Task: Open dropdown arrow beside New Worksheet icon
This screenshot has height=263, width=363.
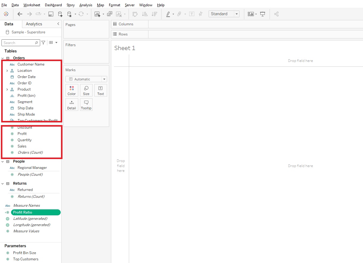Action: [103, 14]
